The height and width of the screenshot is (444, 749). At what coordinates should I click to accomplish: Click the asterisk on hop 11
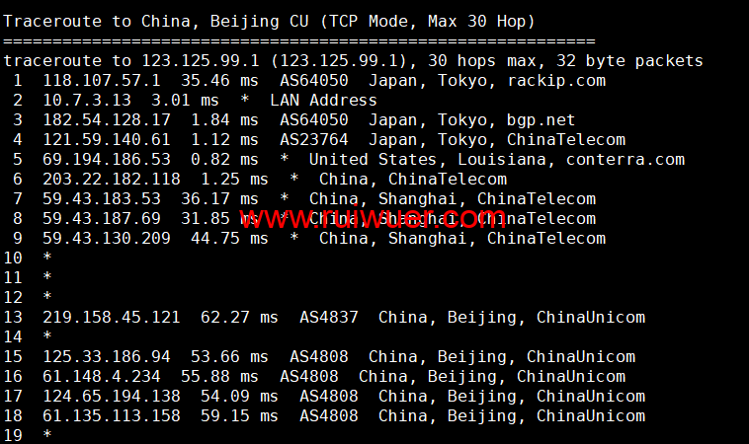pos(46,277)
